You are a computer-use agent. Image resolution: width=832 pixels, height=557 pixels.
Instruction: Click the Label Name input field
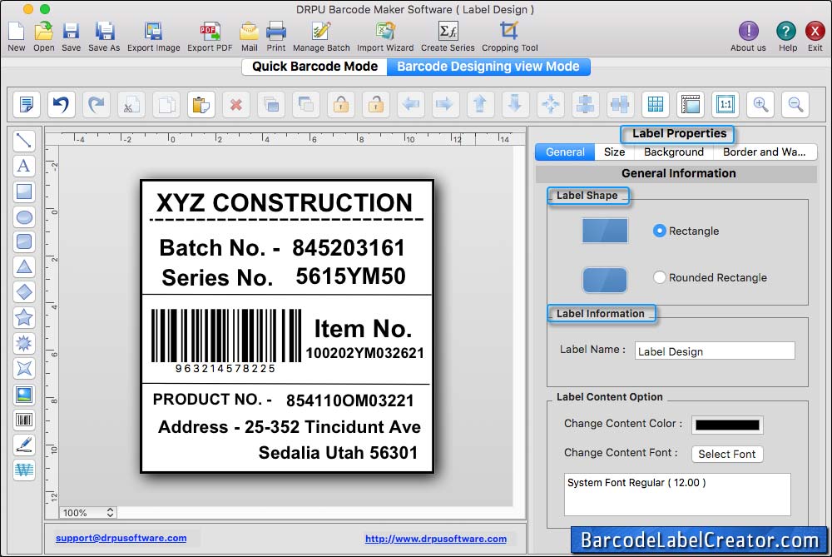tap(715, 351)
